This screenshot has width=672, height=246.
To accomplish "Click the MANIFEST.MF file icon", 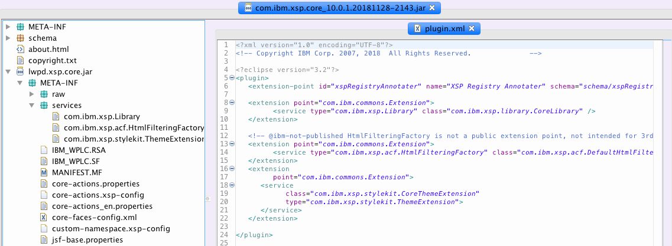I will click(x=44, y=172).
